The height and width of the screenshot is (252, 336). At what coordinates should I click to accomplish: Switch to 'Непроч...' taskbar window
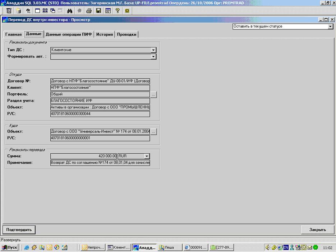(x=93, y=247)
